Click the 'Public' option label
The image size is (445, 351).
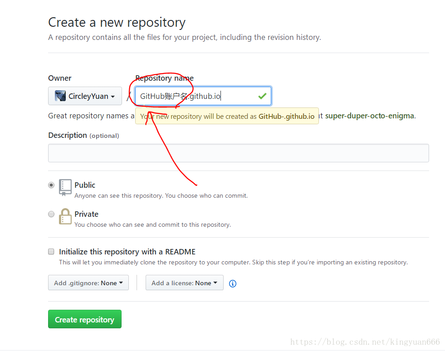pyautogui.click(x=84, y=185)
